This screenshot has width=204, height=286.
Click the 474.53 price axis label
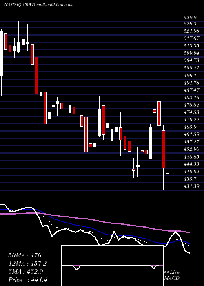(191, 112)
